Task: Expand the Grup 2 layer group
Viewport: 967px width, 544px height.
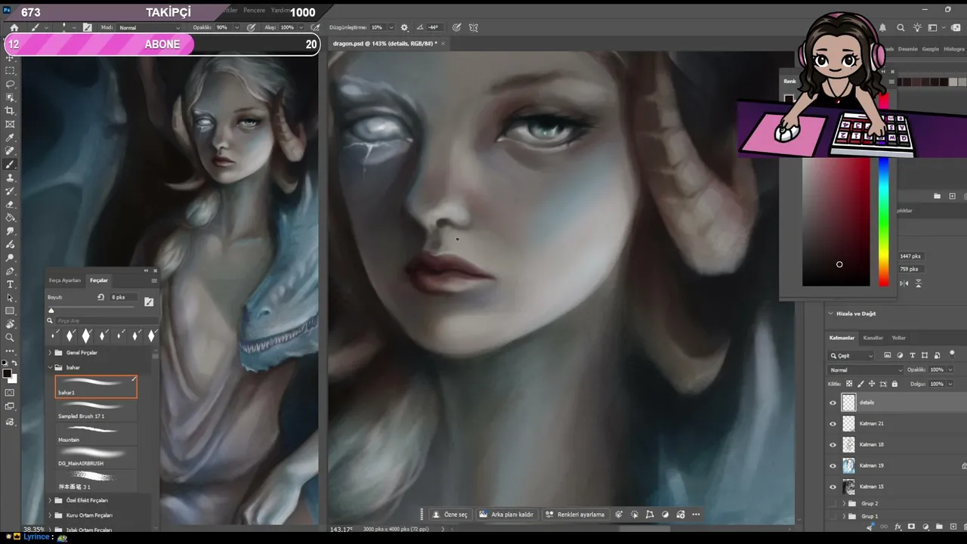Action: tap(845, 503)
